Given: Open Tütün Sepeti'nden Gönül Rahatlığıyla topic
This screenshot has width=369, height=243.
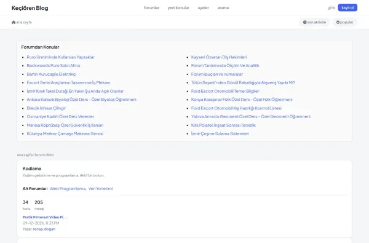Looking at the screenshot, I should click(243, 82).
